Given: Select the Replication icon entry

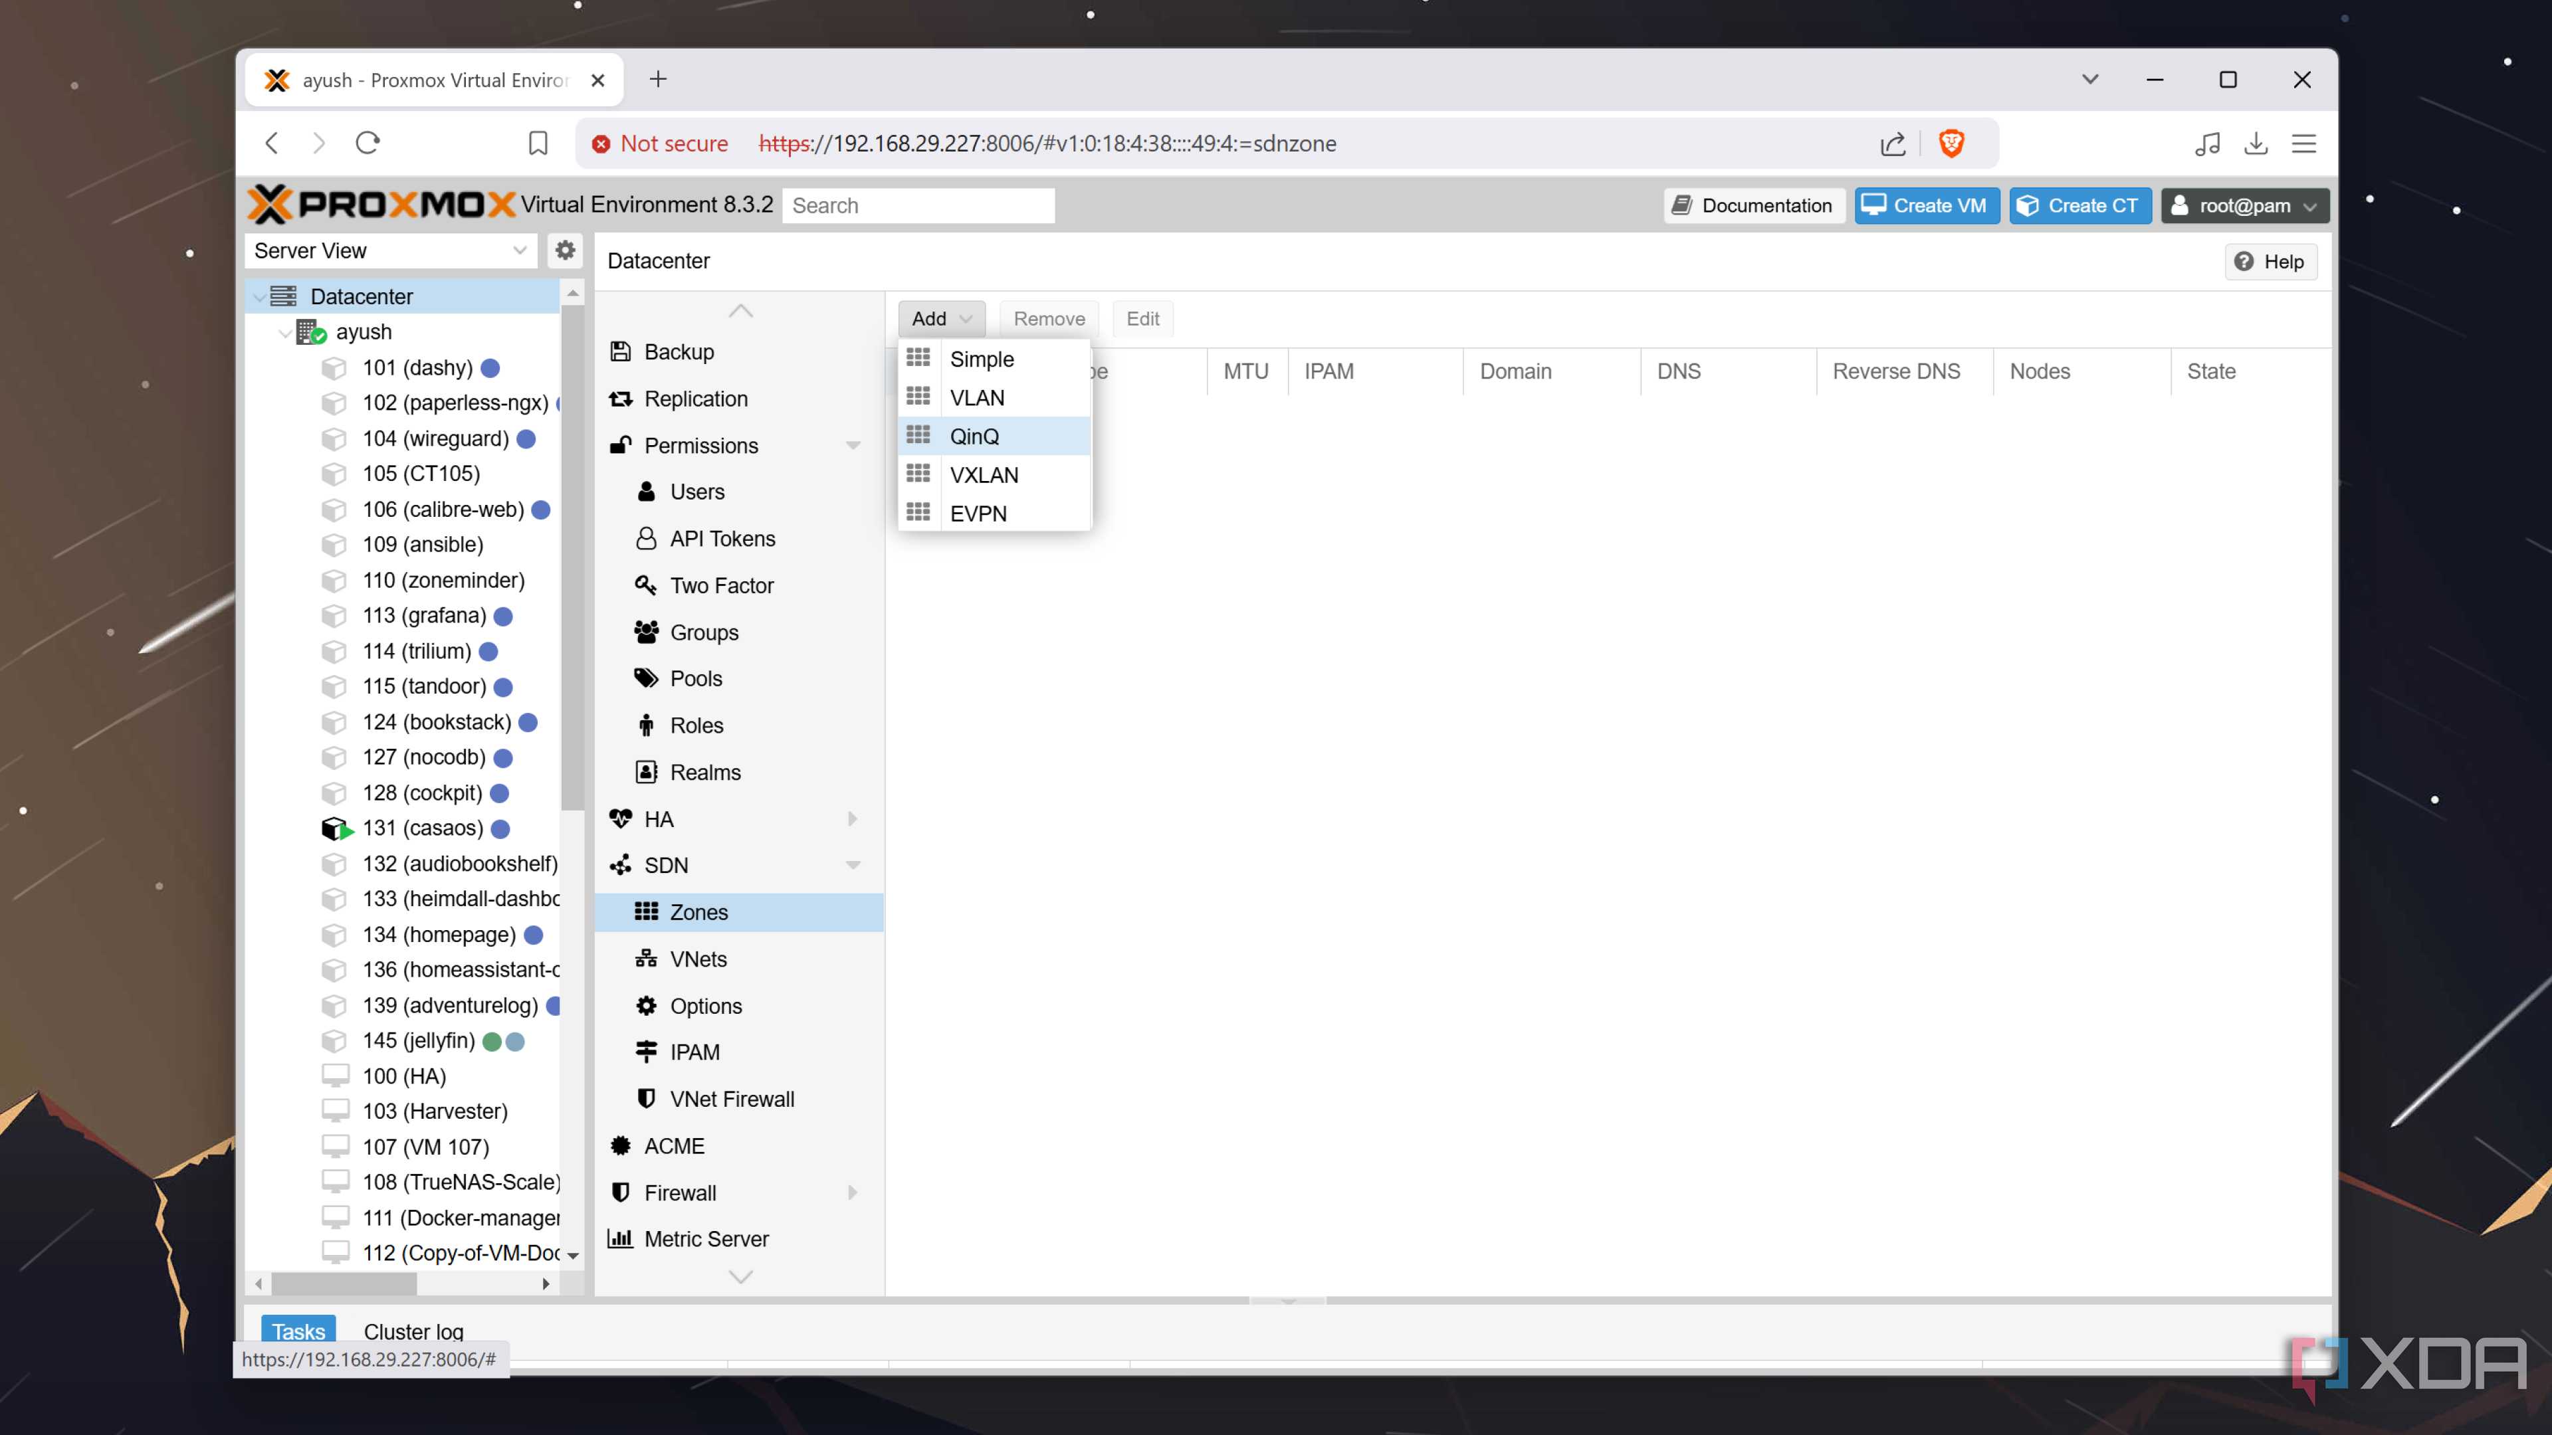Looking at the screenshot, I should click(x=621, y=399).
